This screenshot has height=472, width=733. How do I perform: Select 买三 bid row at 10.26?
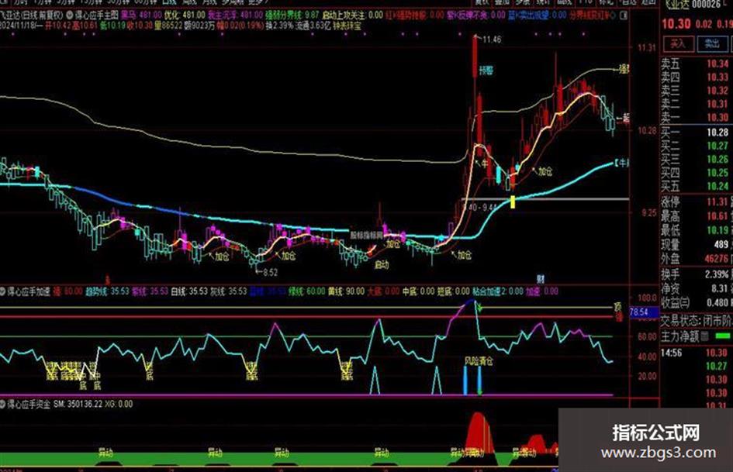click(696, 160)
